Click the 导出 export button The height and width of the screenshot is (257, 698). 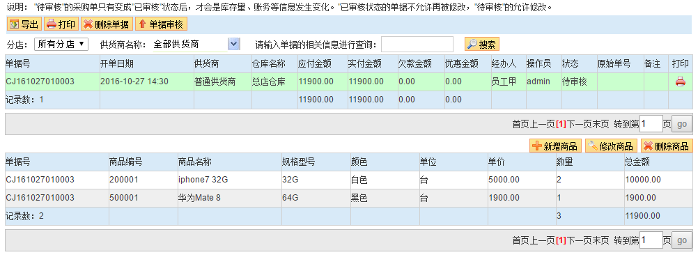coord(24,24)
